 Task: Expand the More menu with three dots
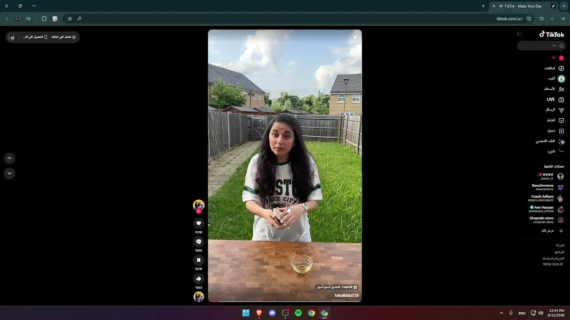tap(556, 152)
